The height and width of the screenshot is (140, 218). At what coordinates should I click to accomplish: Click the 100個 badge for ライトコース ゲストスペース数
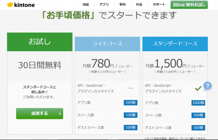pos(131,127)
